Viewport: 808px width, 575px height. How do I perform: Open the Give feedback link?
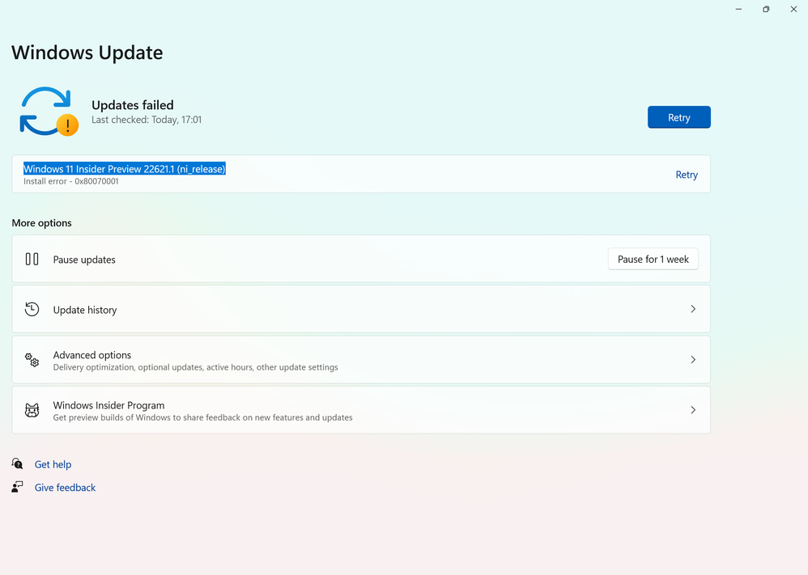65,488
